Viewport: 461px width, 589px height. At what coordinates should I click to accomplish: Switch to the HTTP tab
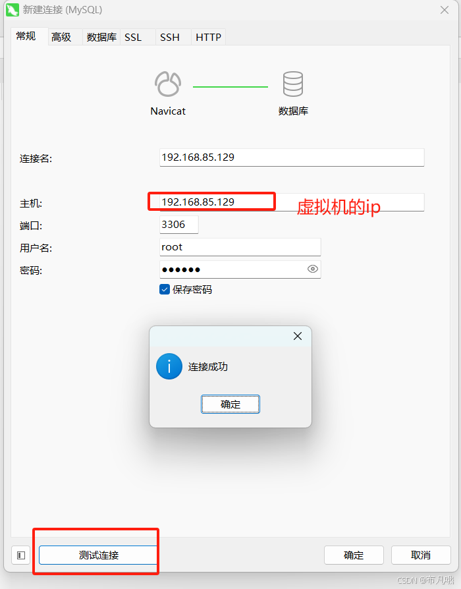tap(208, 37)
